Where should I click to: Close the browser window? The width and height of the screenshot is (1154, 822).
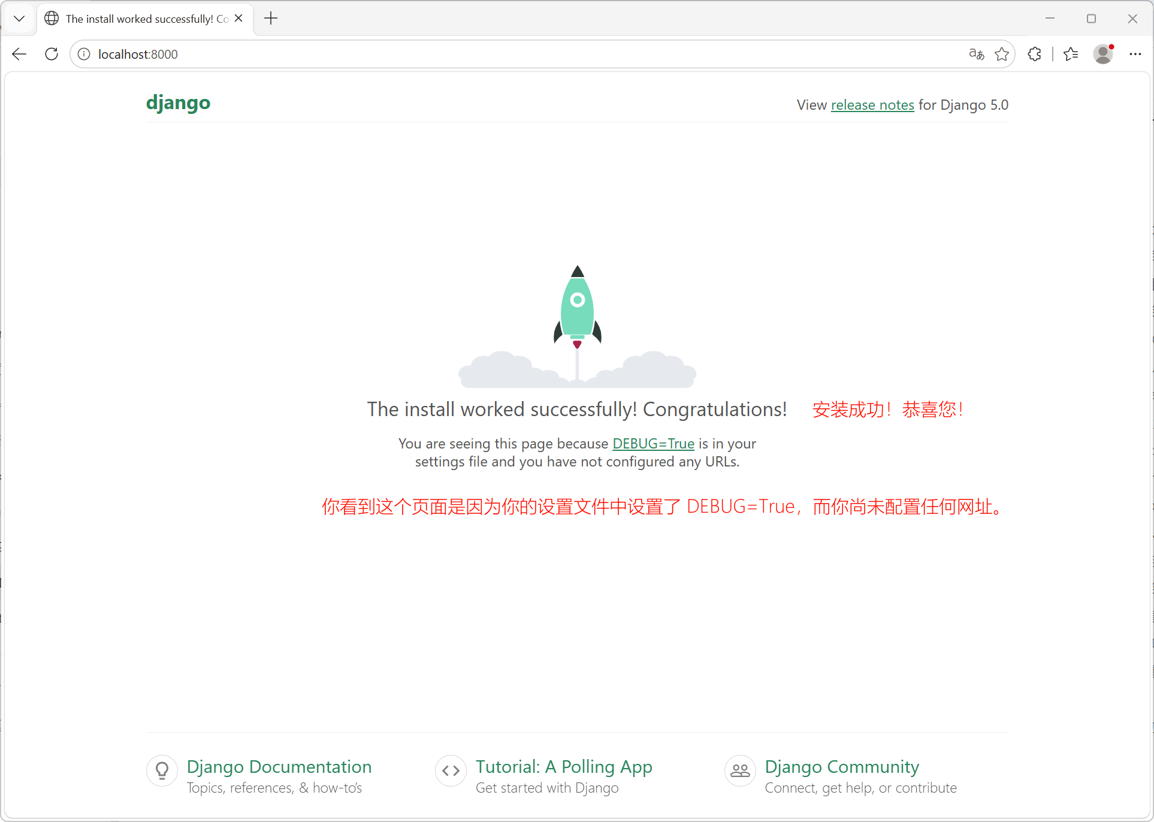click(1132, 19)
